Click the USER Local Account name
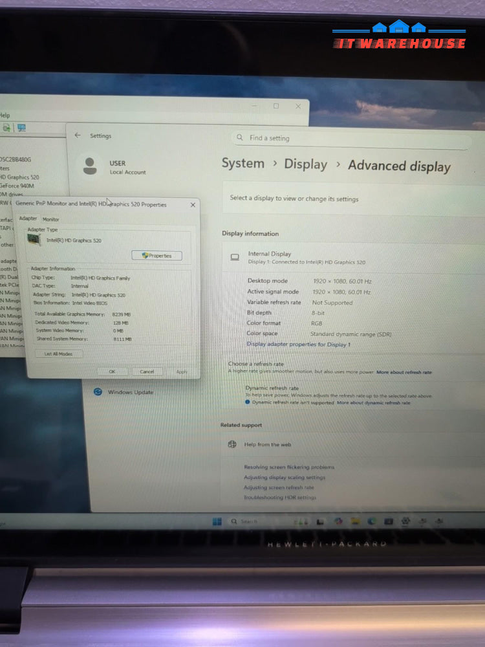The height and width of the screenshot is (647, 485). pos(127,168)
